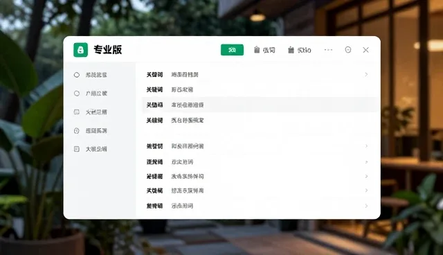Select the first sidebar item's circle icon
This screenshot has height=255, width=443.
click(77, 75)
